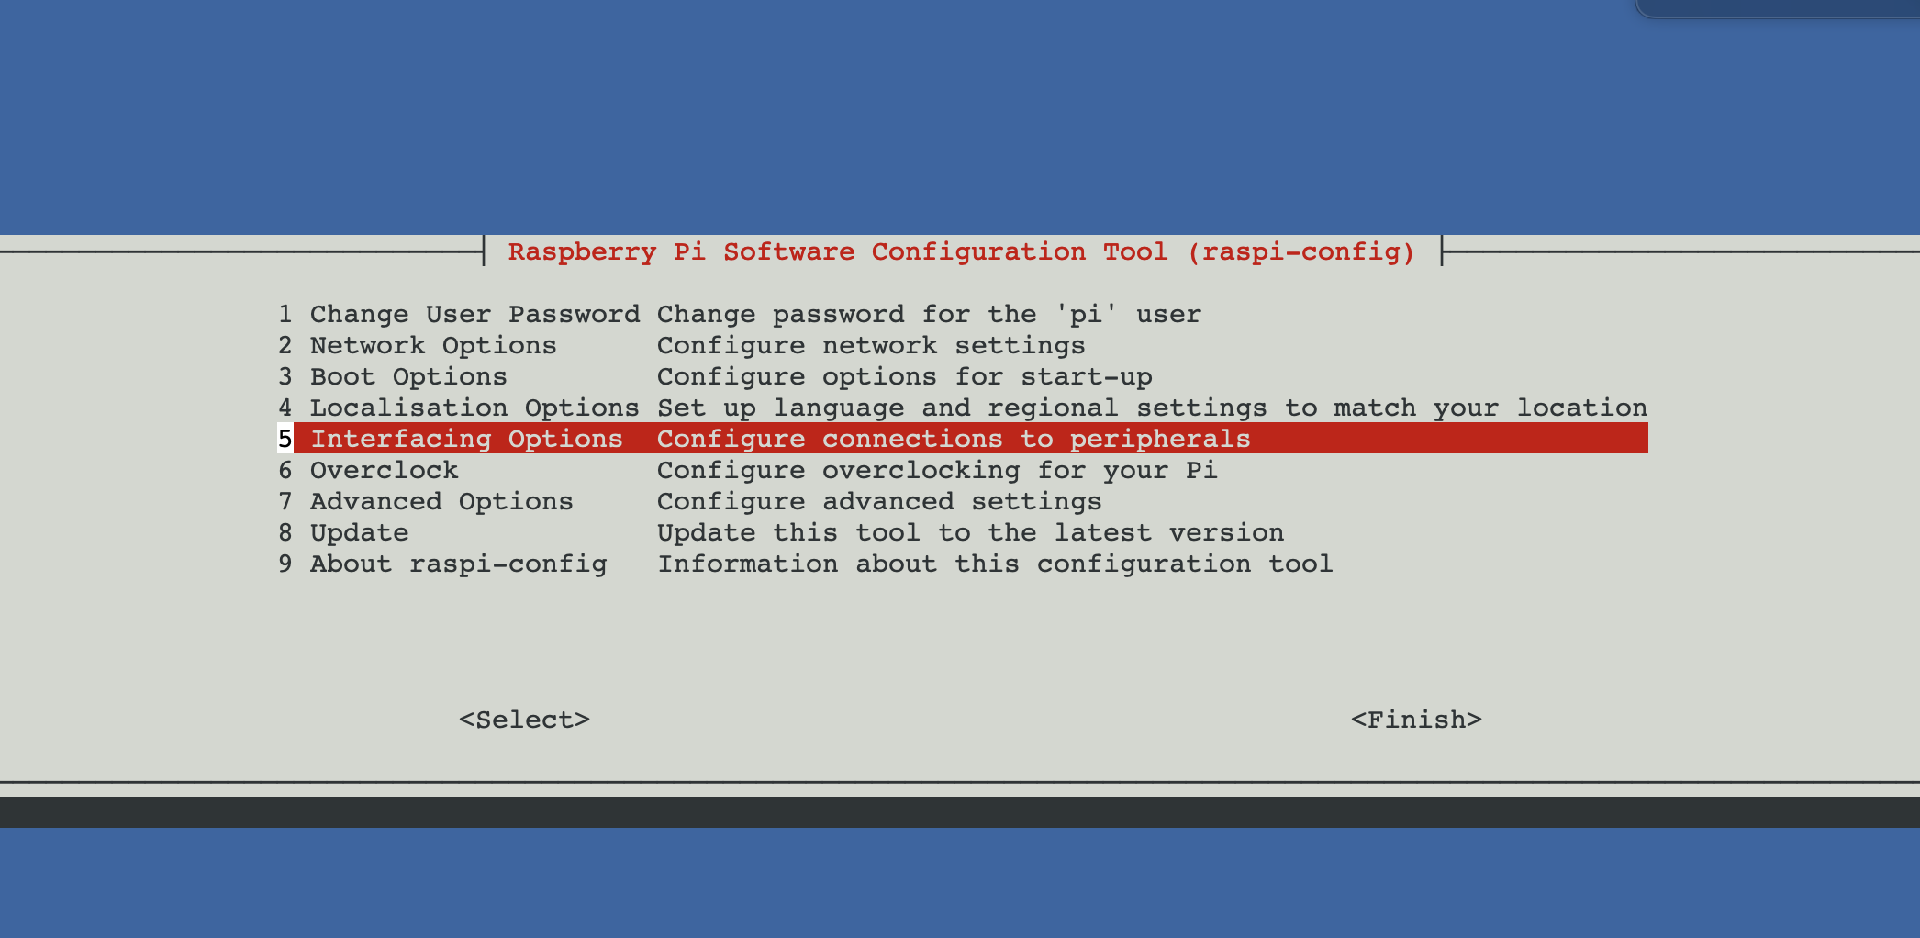Image resolution: width=1920 pixels, height=938 pixels.
Task: Click 'Update this tool to the latest version'
Action: [970, 533]
